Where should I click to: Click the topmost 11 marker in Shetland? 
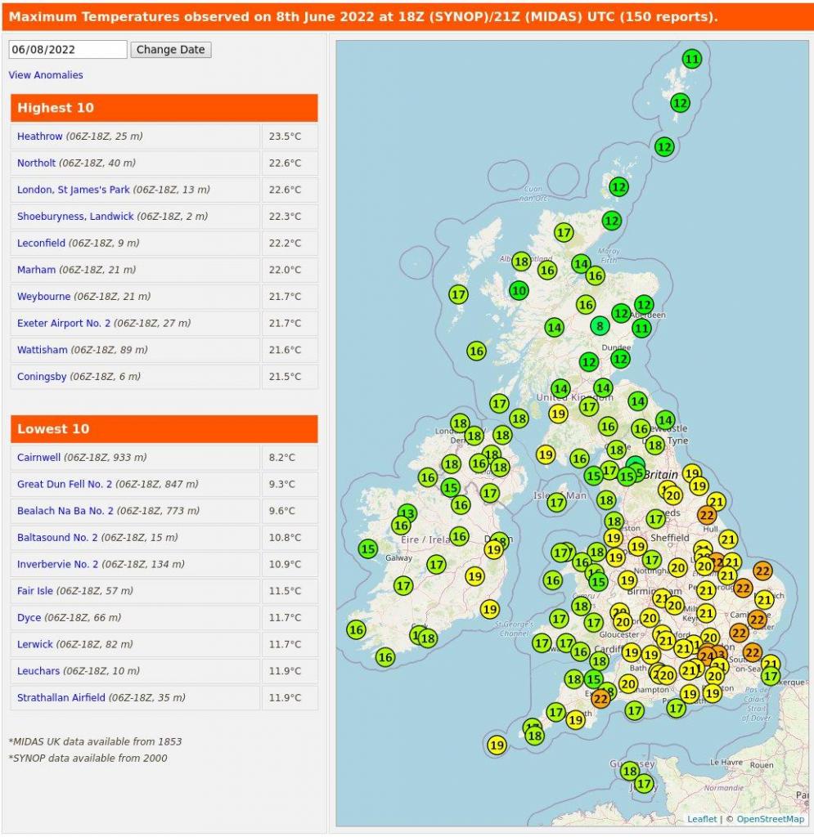(x=692, y=59)
